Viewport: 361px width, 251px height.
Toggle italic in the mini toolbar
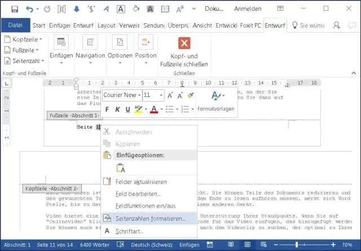point(118,109)
